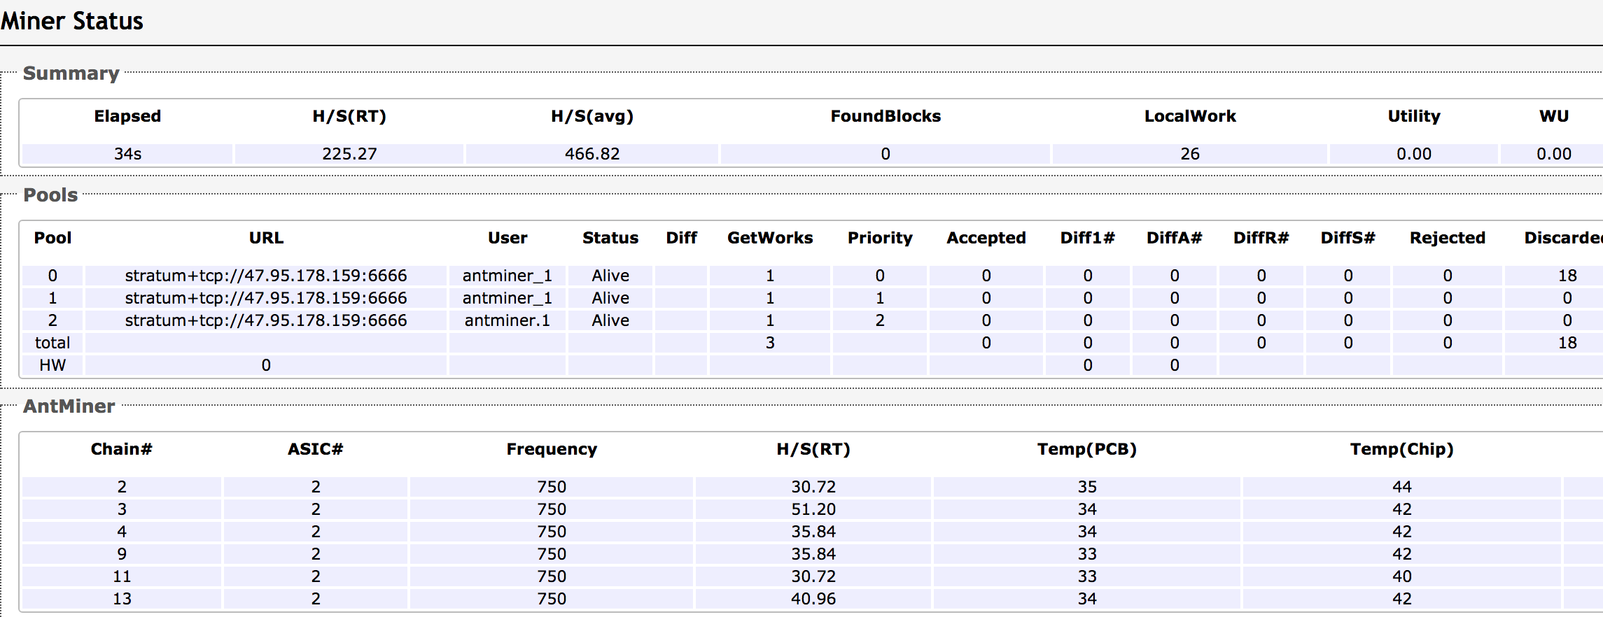Click the DiffR# column header
This screenshot has width=1603, height=617.
1261,238
